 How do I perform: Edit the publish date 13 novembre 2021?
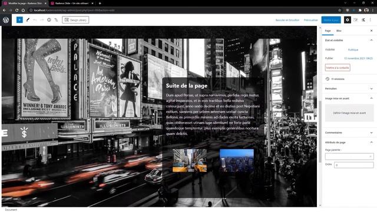[x=358, y=58]
